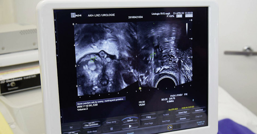257x134 pixels.
Task: Click the frame counter No.676/932
Action: tap(173, 109)
